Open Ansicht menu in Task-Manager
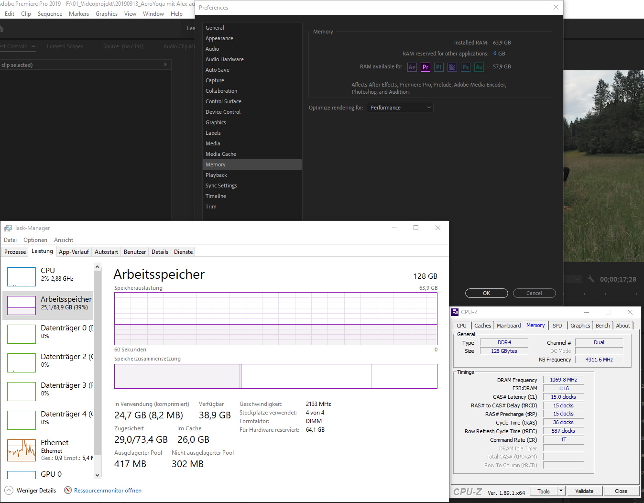 [x=64, y=240]
